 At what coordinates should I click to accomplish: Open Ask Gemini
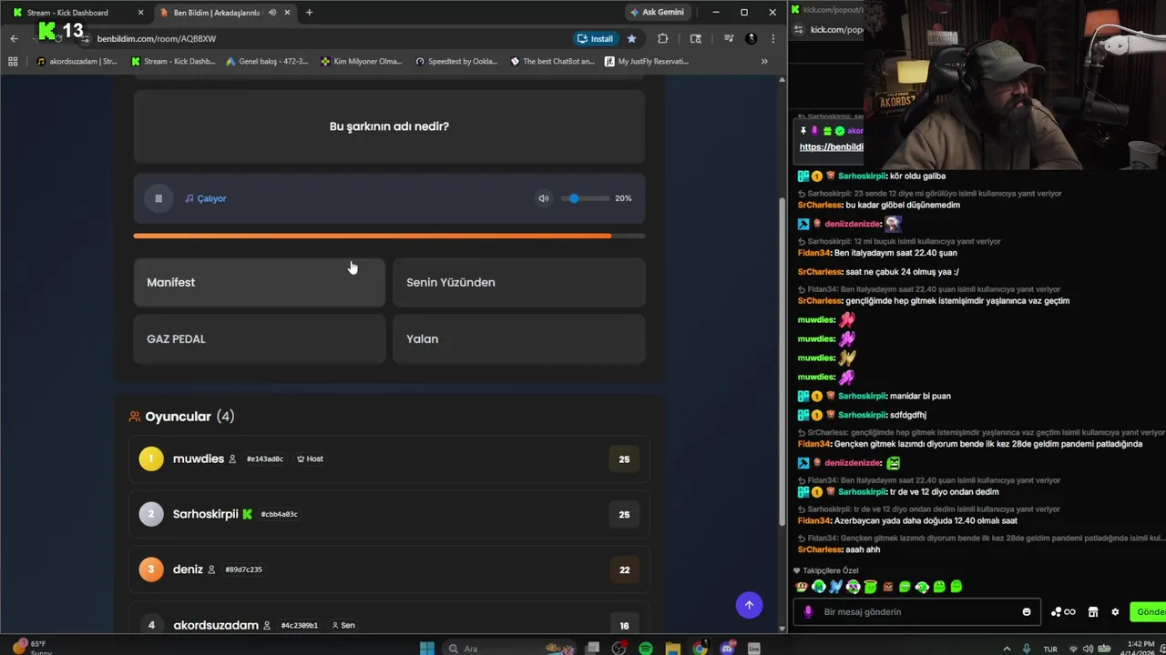pyautogui.click(x=657, y=13)
